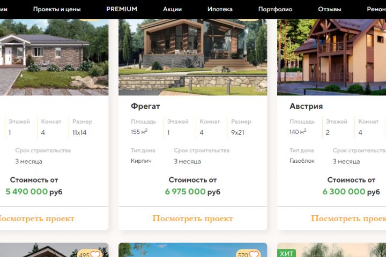Select the 6 975 000 руб price
Screen dimensions: 386x257
pyautogui.click(x=192, y=192)
